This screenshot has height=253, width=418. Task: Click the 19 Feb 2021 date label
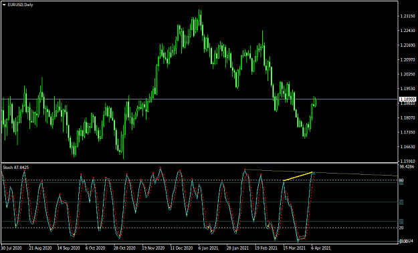click(x=266, y=248)
